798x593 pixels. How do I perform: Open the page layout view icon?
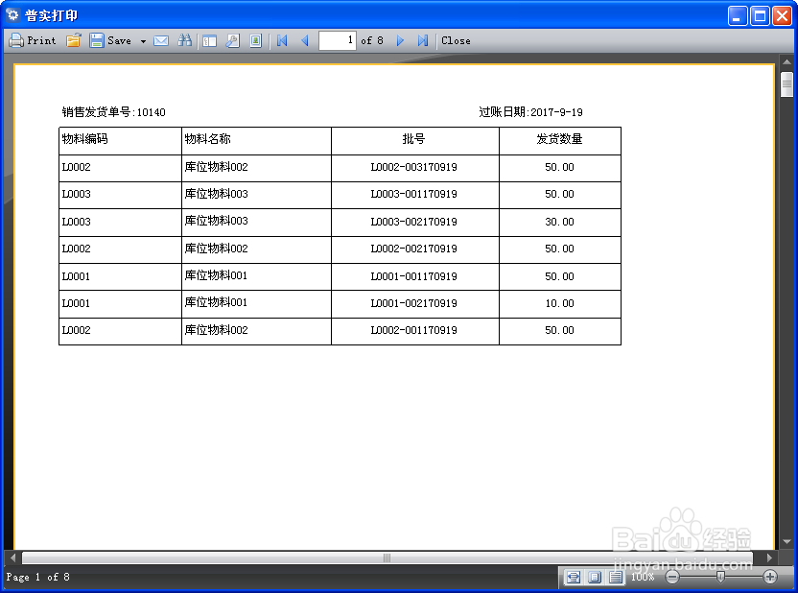click(x=207, y=40)
